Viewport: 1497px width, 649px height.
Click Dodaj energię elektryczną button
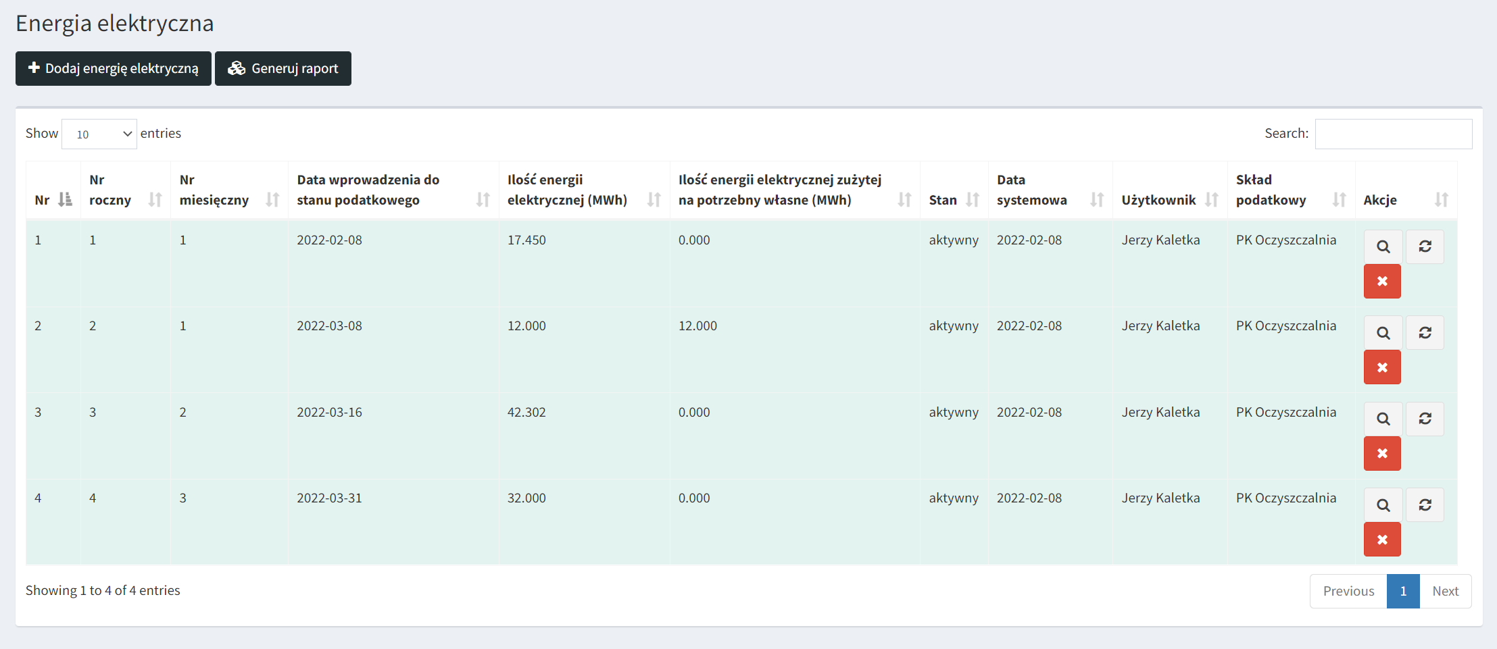pyautogui.click(x=114, y=68)
